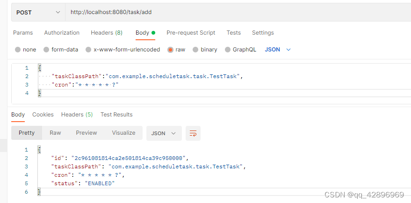Expand the request body JSON language dropdown

coord(278,50)
